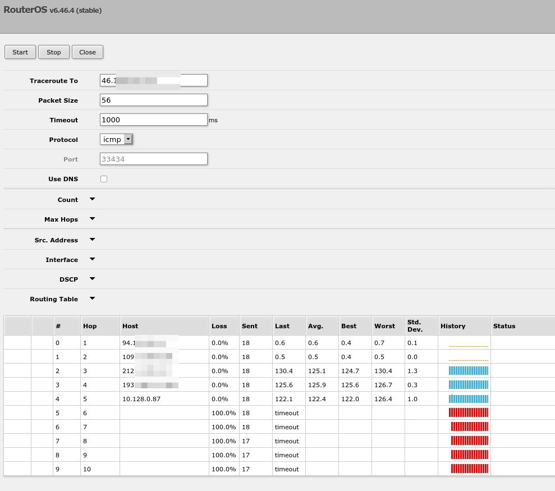Click the Timeout input field
Viewport: 555px width, 491px height.
tap(154, 120)
